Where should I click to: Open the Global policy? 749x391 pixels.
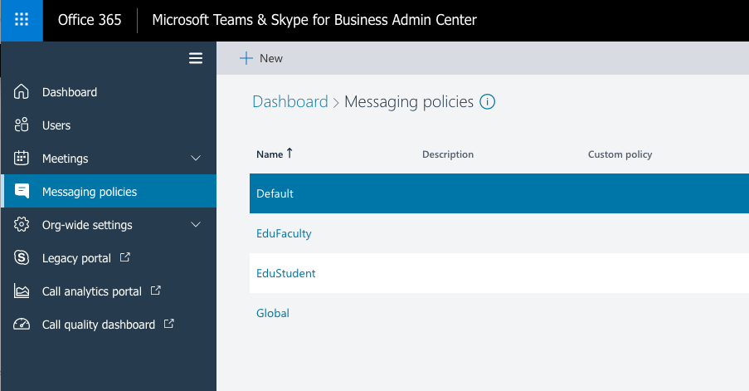(273, 313)
